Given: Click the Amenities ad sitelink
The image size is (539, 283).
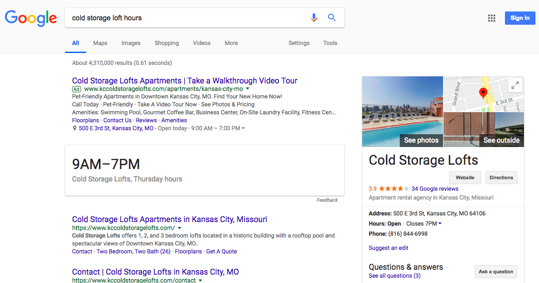Looking at the screenshot, I should click(x=174, y=121).
